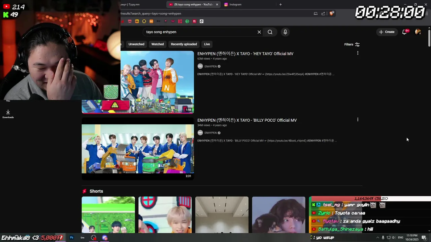Screen dimensions: 431x242
Task: Open more options for BILLY POCO video
Action: (358, 120)
